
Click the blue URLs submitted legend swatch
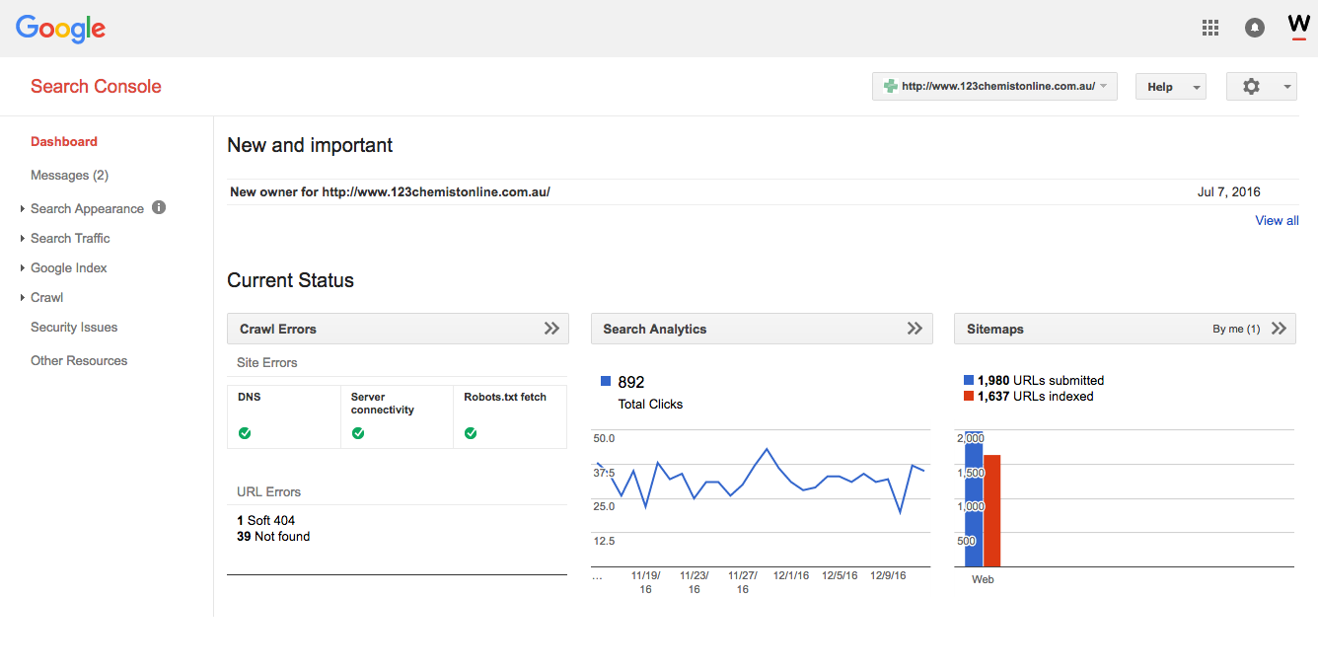(969, 380)
